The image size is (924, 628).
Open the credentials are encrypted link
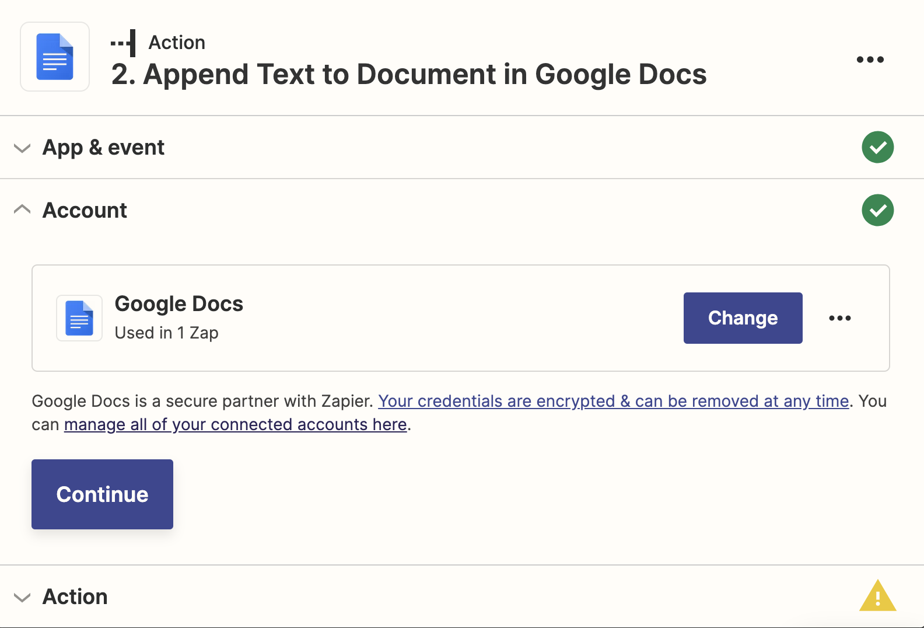point(613,401)
